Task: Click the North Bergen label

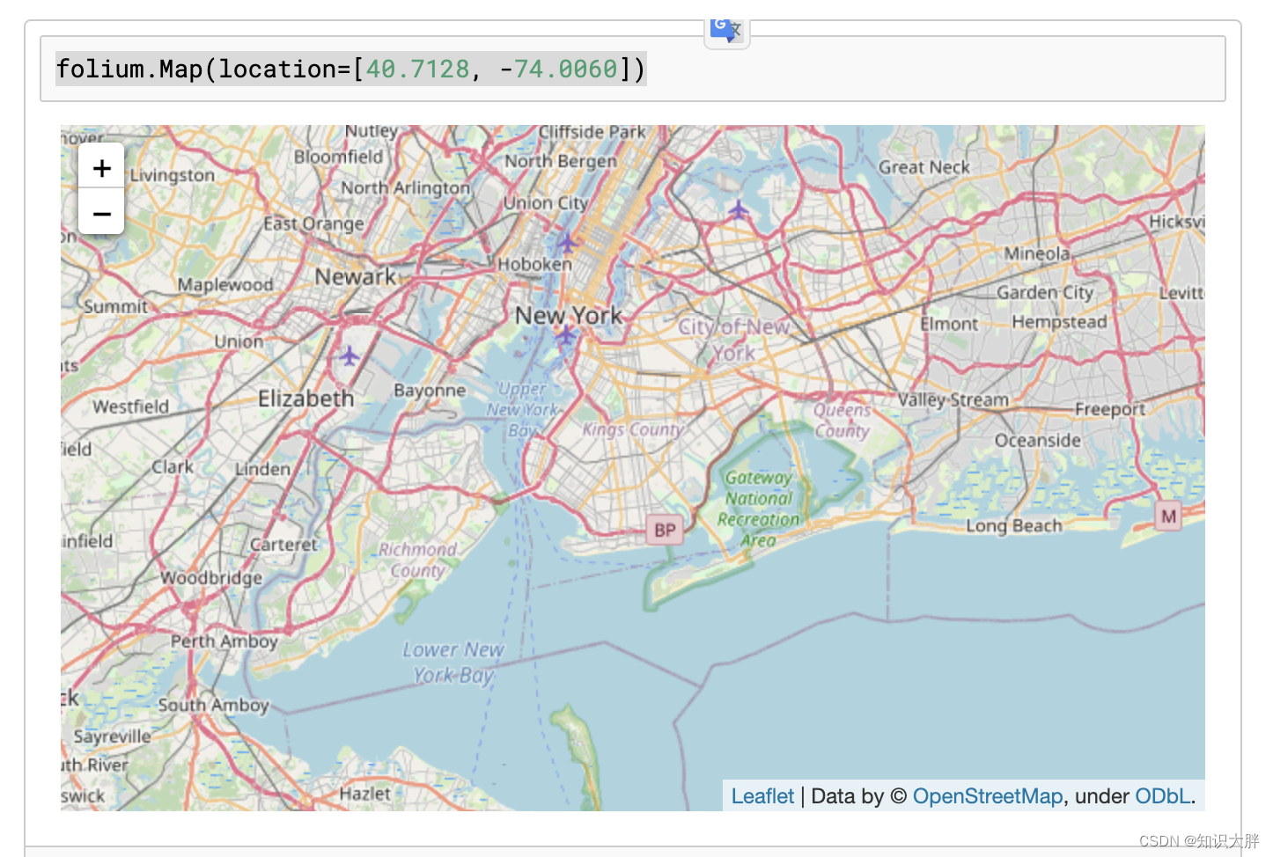Action: coord(561,161)
